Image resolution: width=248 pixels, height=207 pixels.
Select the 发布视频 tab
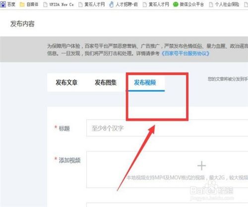click(x=145, y=82)
